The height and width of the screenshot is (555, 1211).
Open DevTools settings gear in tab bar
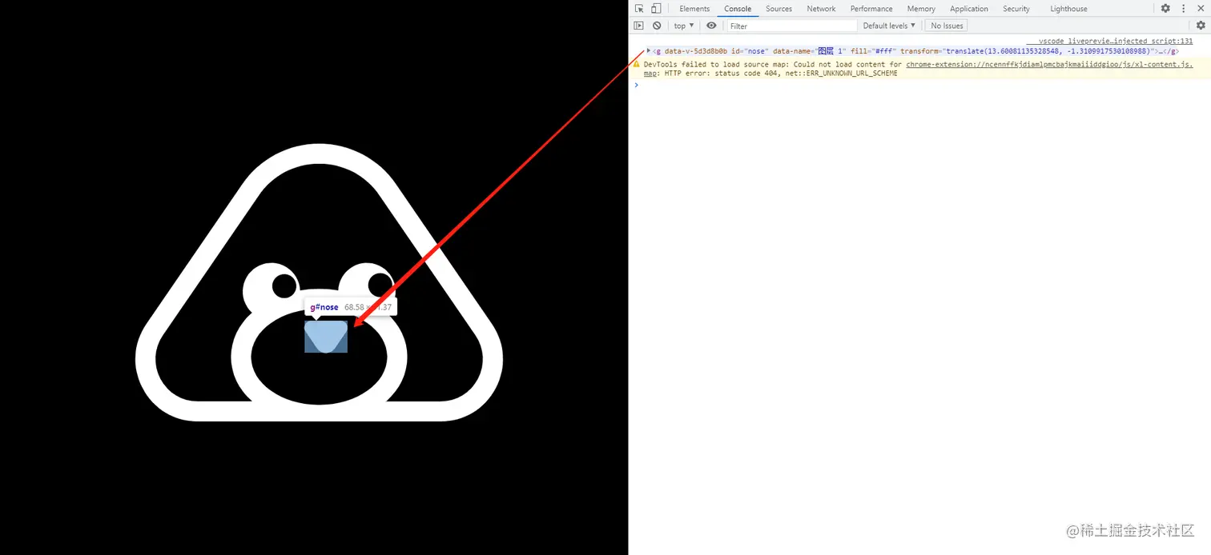click(x=1165, y=9)
